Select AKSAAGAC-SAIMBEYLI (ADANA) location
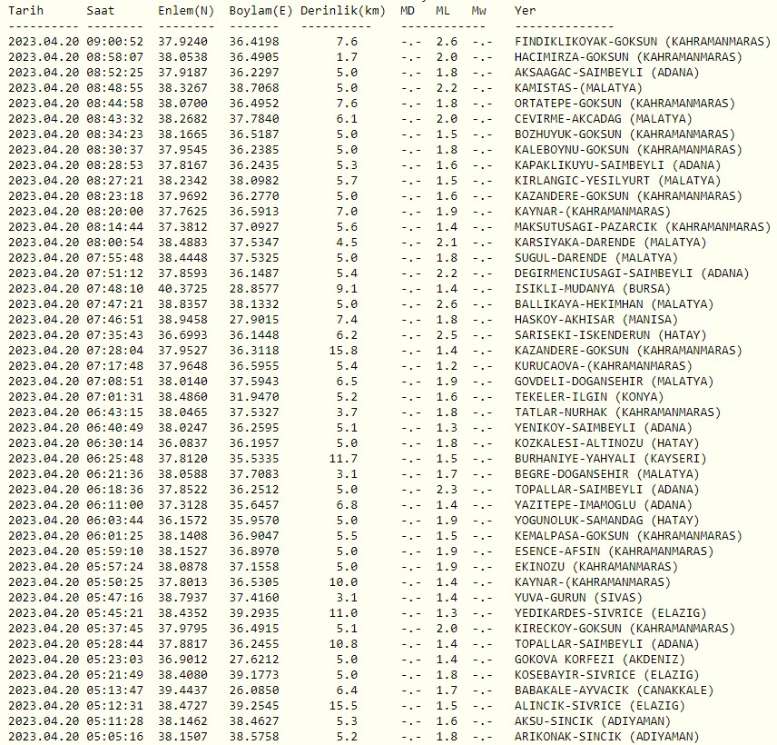Viewport: 777px width, 745px height. 607,73
